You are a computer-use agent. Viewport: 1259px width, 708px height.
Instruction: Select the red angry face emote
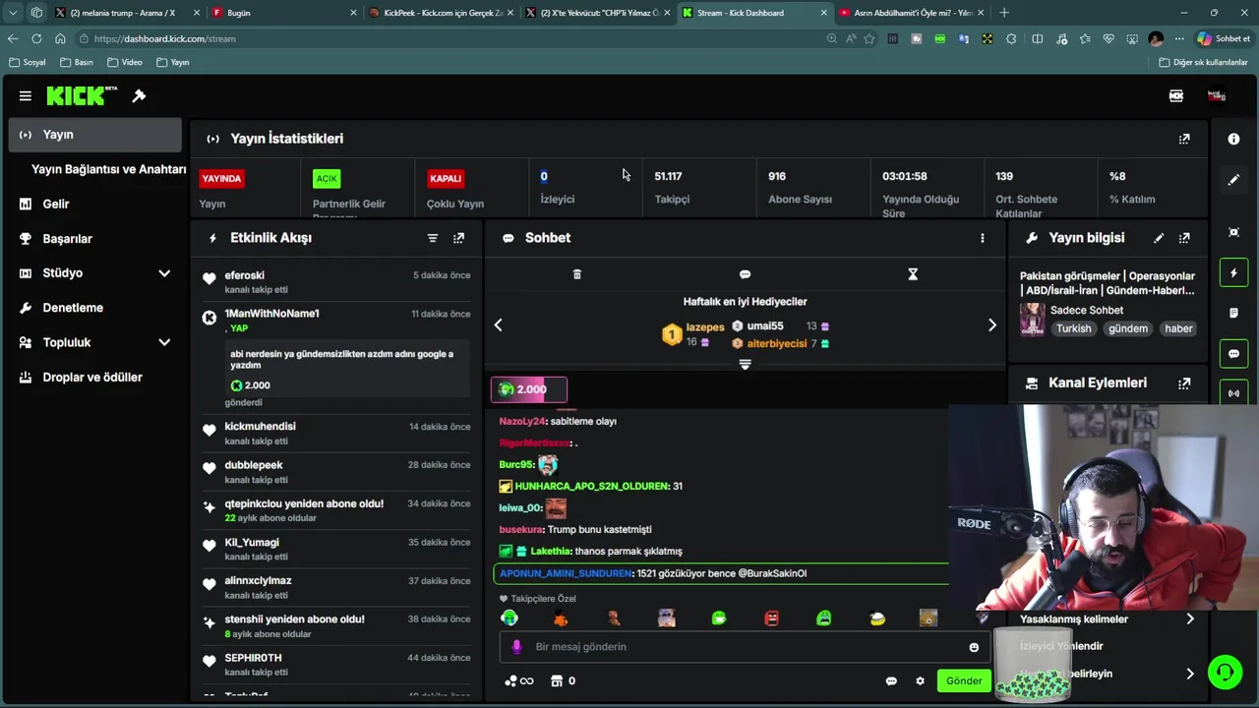tap(771, 618)
